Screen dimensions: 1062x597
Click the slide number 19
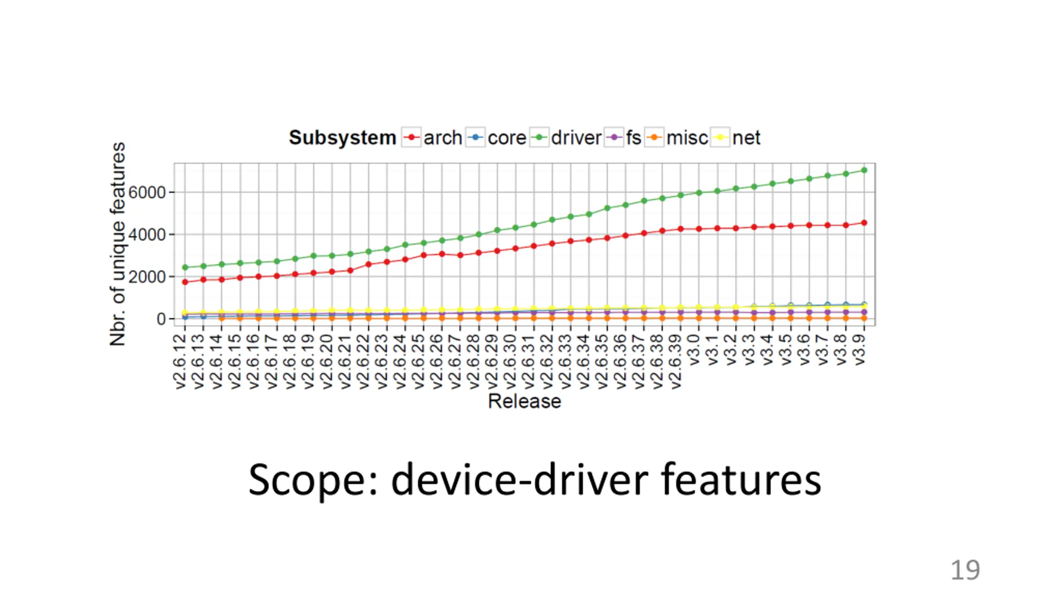pos(965,570)
